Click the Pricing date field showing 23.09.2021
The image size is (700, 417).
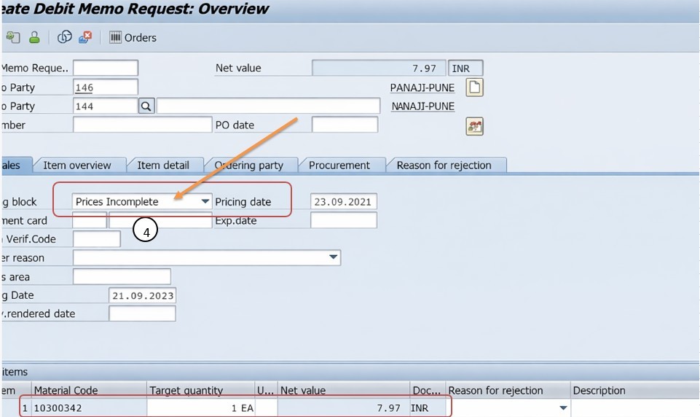(344, 202)
